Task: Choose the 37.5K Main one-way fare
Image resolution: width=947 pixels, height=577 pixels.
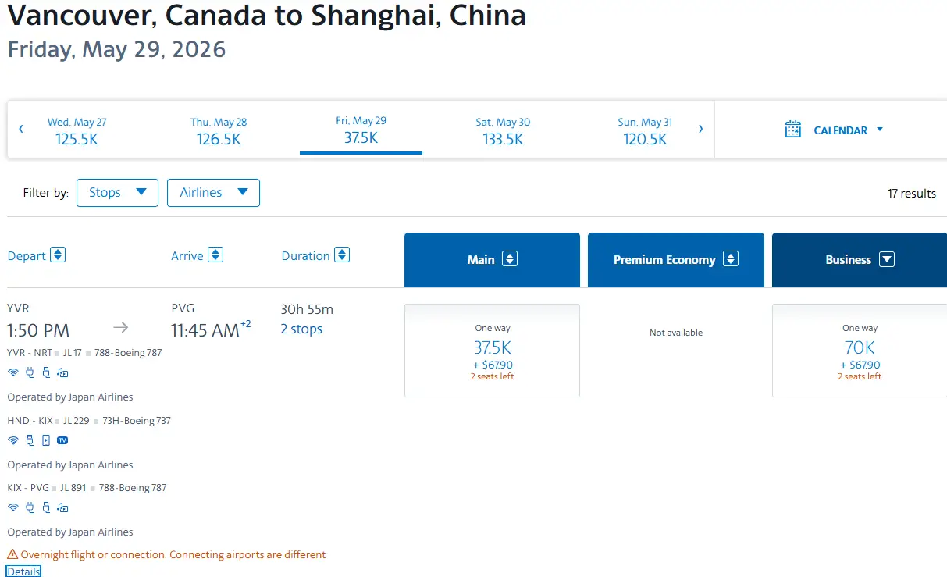Action: [492, 350]
